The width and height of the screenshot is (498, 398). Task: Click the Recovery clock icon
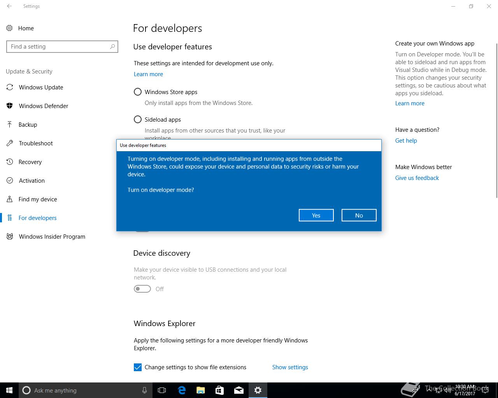[x=10, y=162]
